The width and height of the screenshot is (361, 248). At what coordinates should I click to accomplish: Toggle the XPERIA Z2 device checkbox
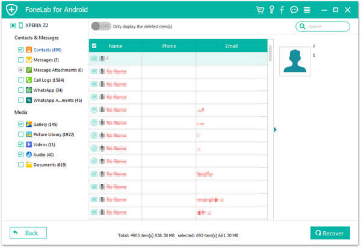click(13, 26)
